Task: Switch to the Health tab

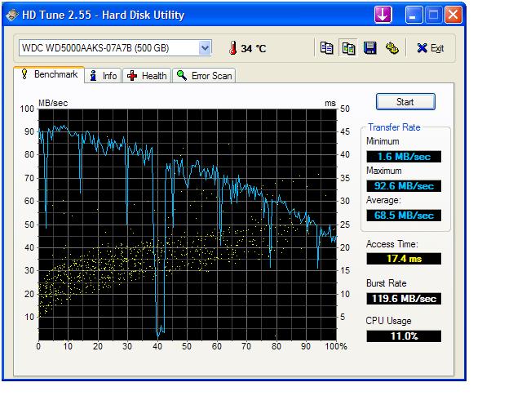Action: coord(147,76)
